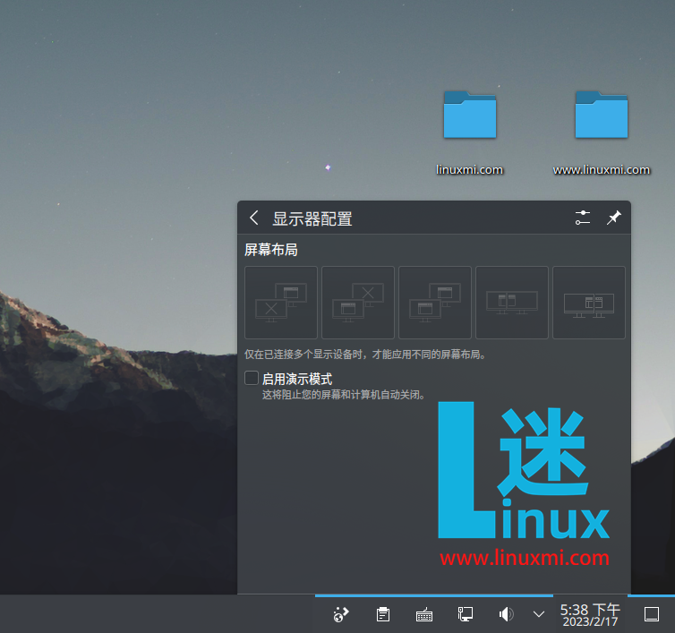
Task: Select the mirrored screens layout
Action: click(x=512, y=303)
